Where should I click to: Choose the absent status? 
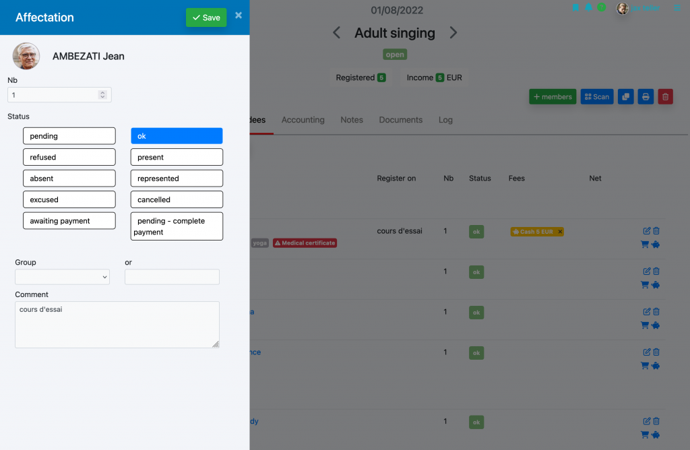(69, 178)
